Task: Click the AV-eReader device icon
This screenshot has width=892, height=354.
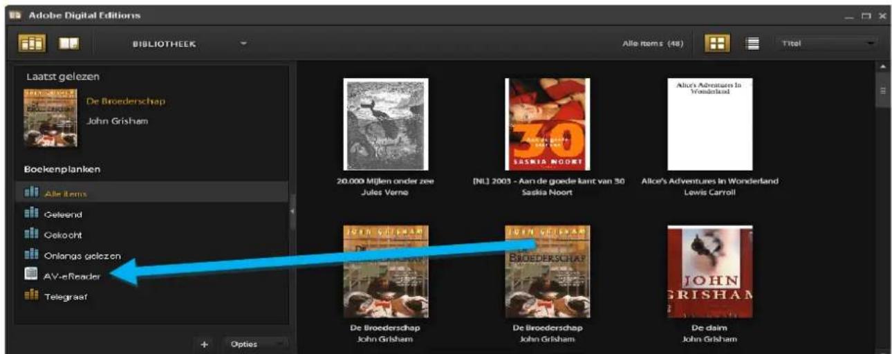Action: tap(30, 276)
